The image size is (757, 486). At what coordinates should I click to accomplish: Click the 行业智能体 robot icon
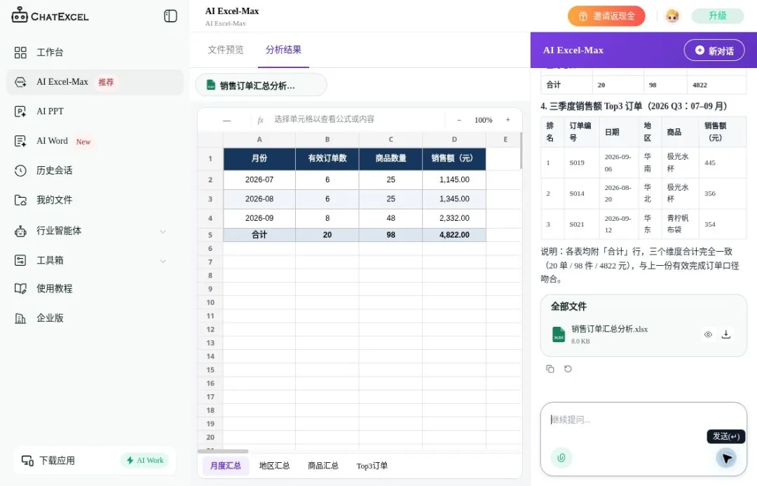pos(20,231)
